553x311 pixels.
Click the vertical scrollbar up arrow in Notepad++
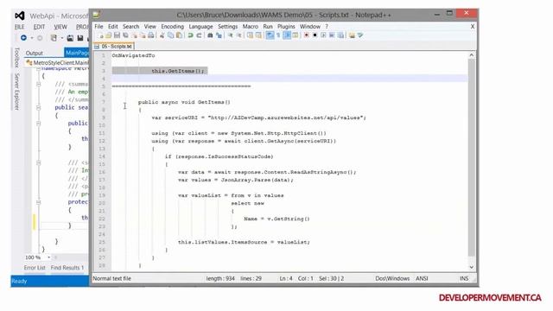472,55
